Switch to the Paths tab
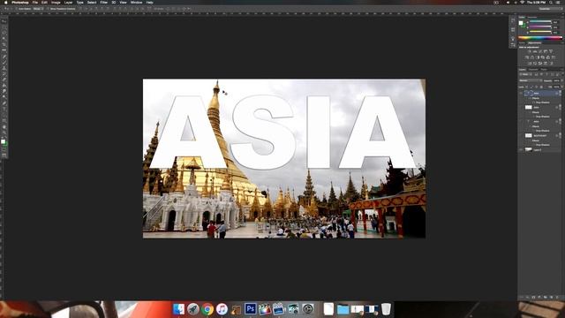The width and height of the screenshot is (565, 318). (x=544, y=70)
